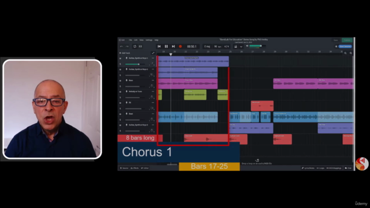370x208 pixels.
Task: Click the redo arrow icon
Action: point(127,46)
